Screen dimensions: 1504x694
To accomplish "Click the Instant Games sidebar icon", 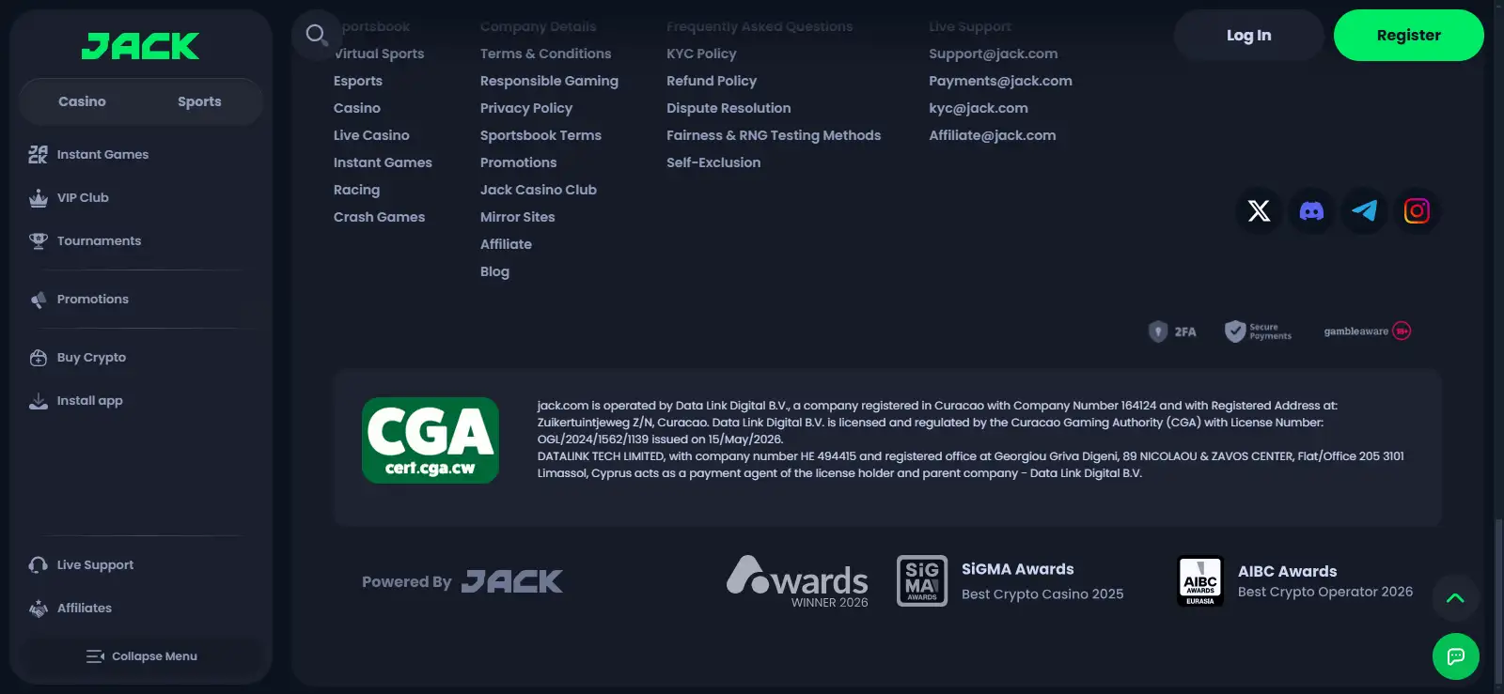I will (38, 154).
